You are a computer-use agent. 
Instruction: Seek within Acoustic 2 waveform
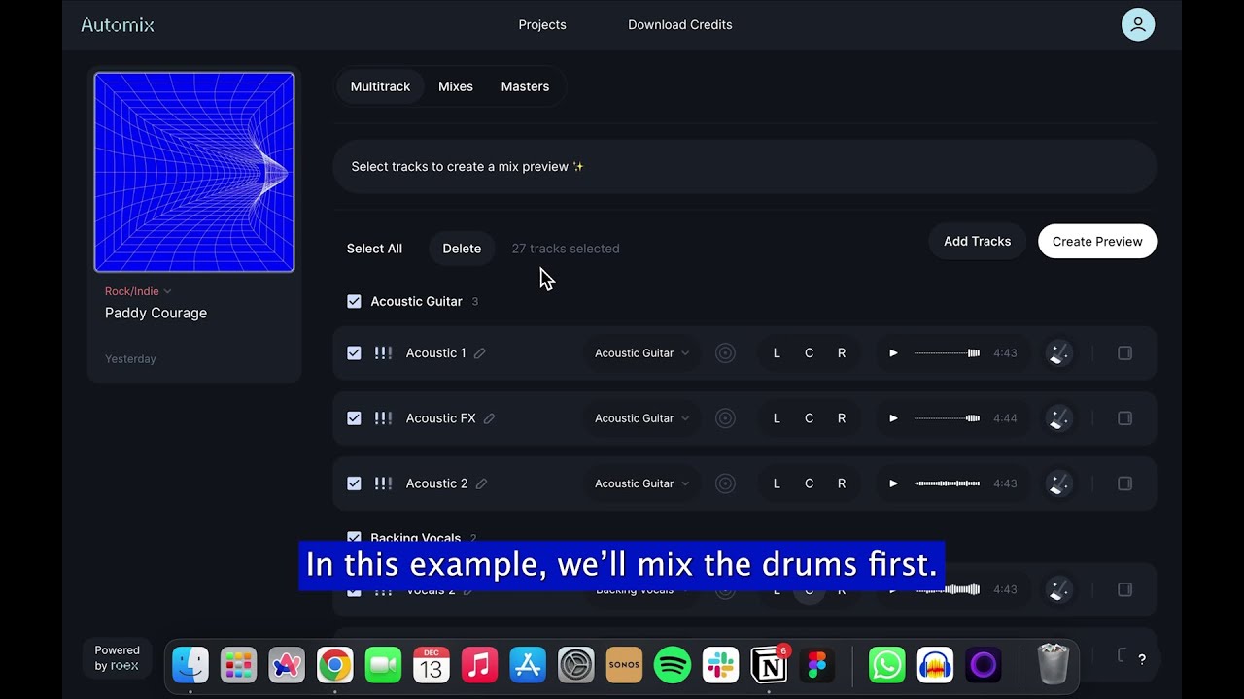948,483
